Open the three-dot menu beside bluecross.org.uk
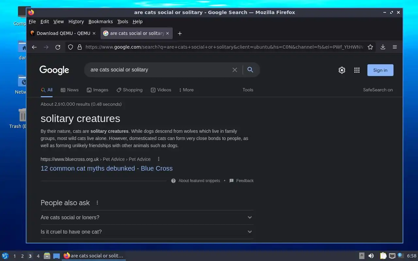The image size is (418, 261). tap(159, 159)
